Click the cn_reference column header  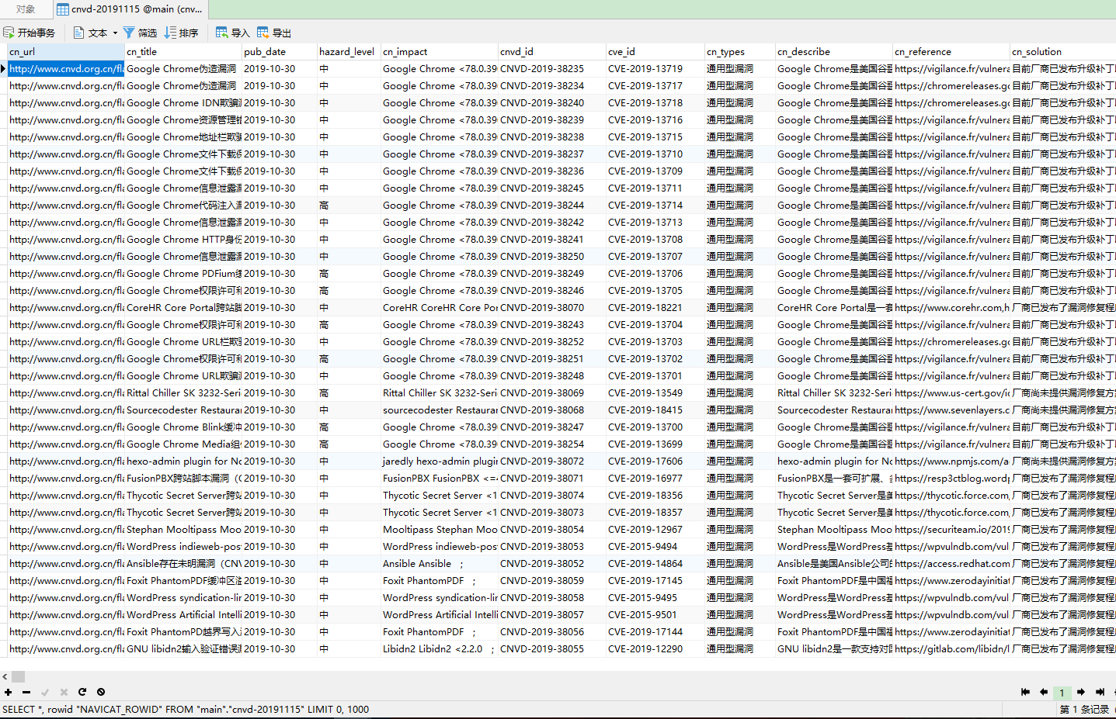pyautogui.click(x=951, y=52)
